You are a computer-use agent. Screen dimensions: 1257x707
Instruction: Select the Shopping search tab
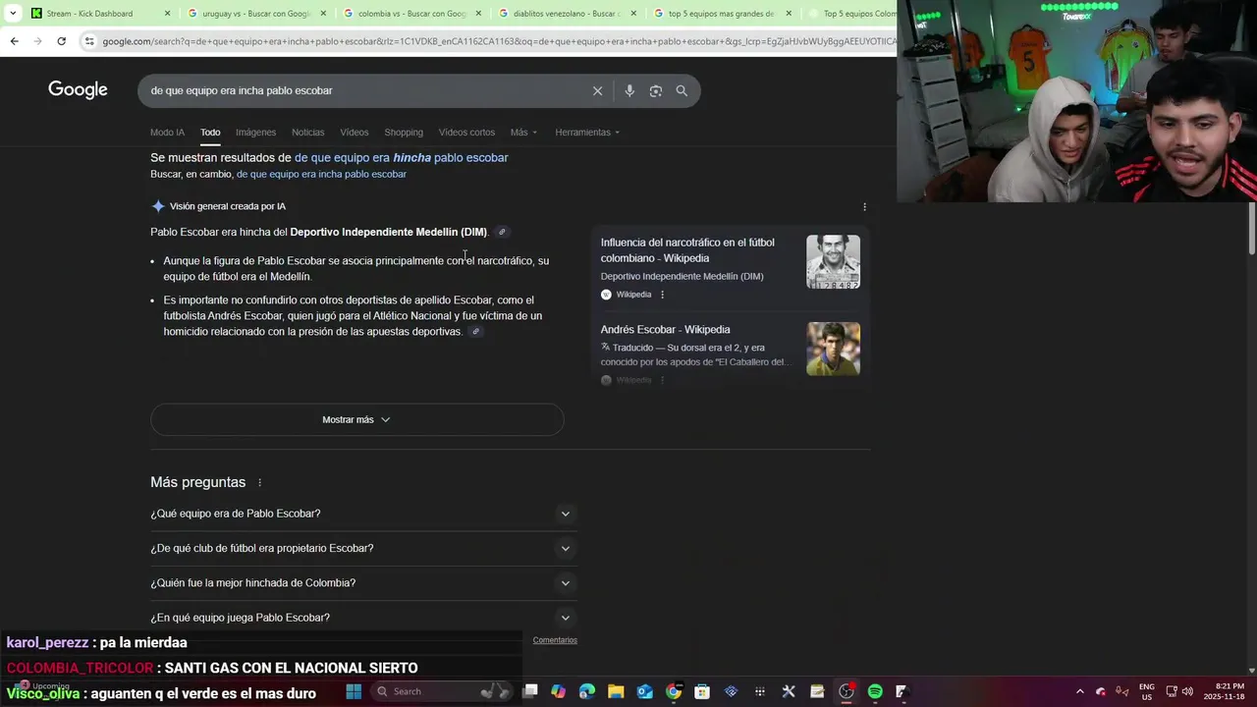[x=404, y=133]
